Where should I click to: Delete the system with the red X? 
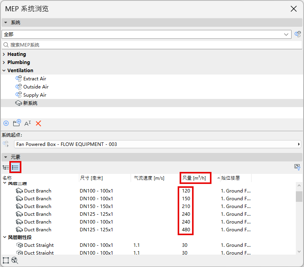38,123
